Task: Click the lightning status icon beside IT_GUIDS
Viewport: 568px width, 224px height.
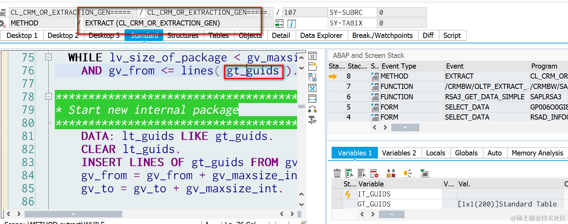Action: click(x=348, y=194)
